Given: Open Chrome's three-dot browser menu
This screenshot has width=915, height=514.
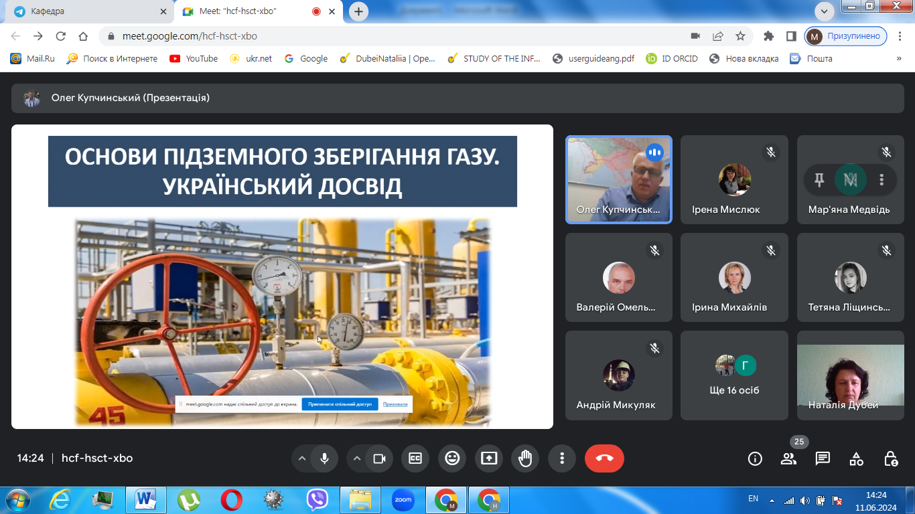Looking at the screenshot, I should pyautogui.click(x=901, y=35).
